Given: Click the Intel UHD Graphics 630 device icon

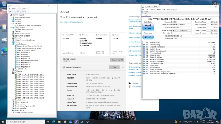Looking at the screenshot, I should point(16,30).
